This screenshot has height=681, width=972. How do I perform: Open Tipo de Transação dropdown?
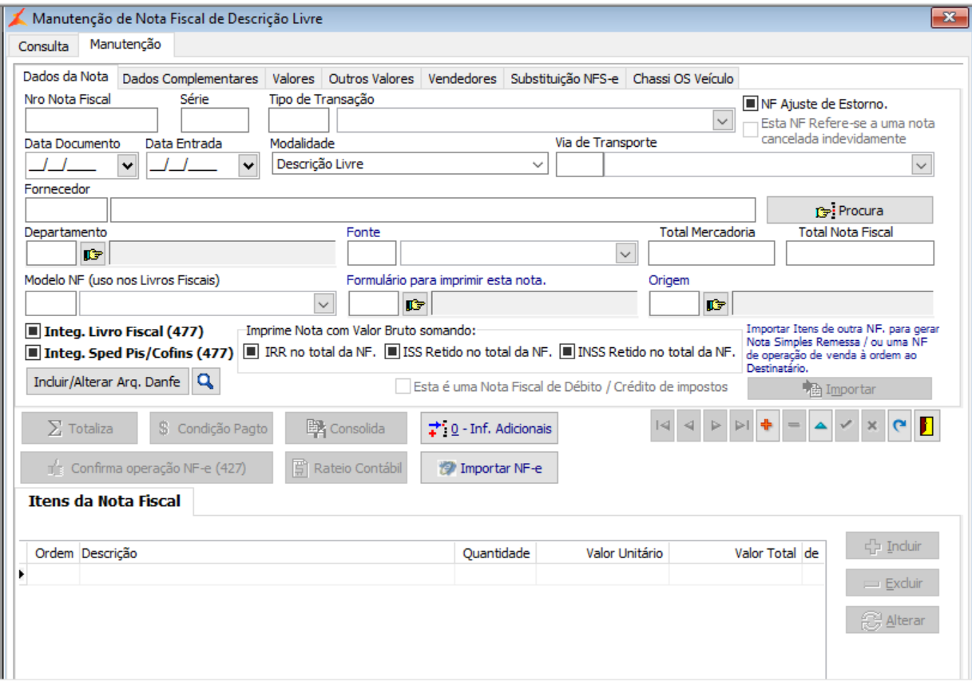722,121
